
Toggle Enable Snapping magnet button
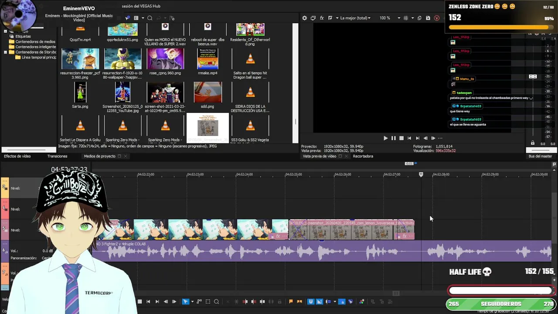click(310, 301)
